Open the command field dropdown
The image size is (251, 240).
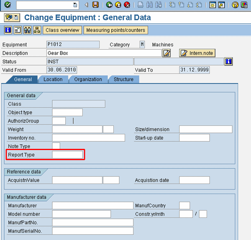[75, 5]
